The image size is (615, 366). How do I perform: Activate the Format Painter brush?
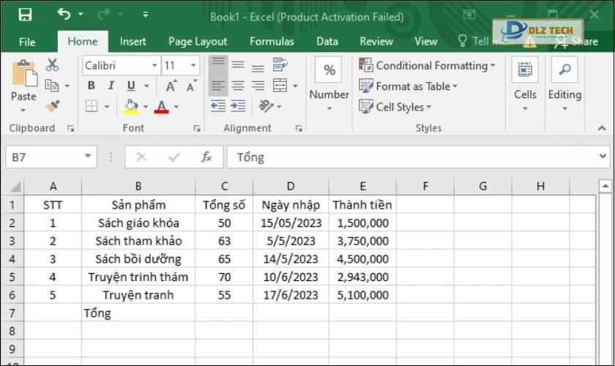(x=52, y=106)
